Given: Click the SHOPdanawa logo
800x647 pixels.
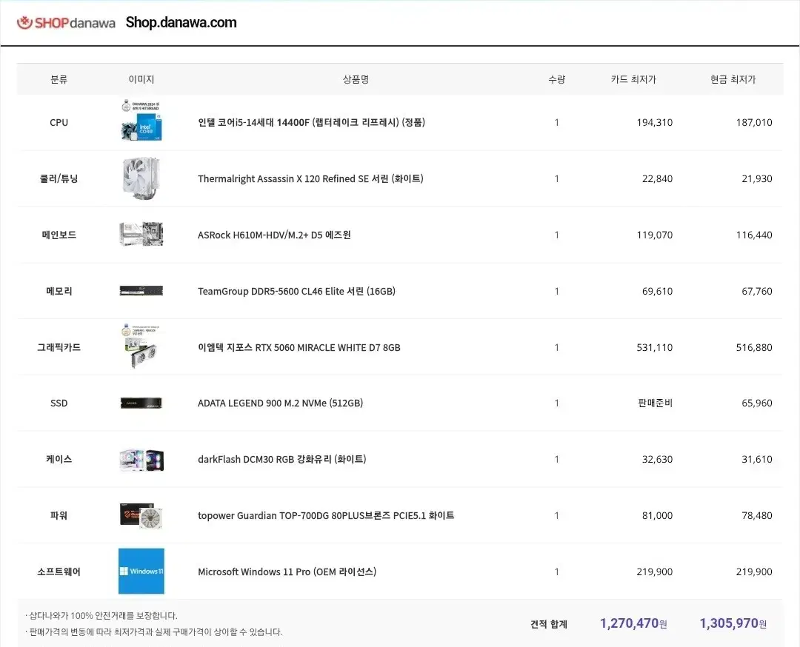Looking at the screenshot, I should [x=67, y=23].
